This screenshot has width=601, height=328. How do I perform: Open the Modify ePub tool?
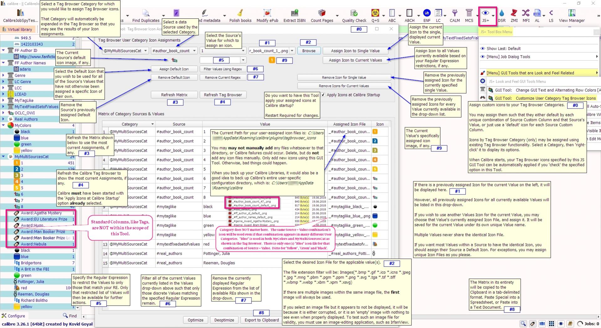coord(267,16)
